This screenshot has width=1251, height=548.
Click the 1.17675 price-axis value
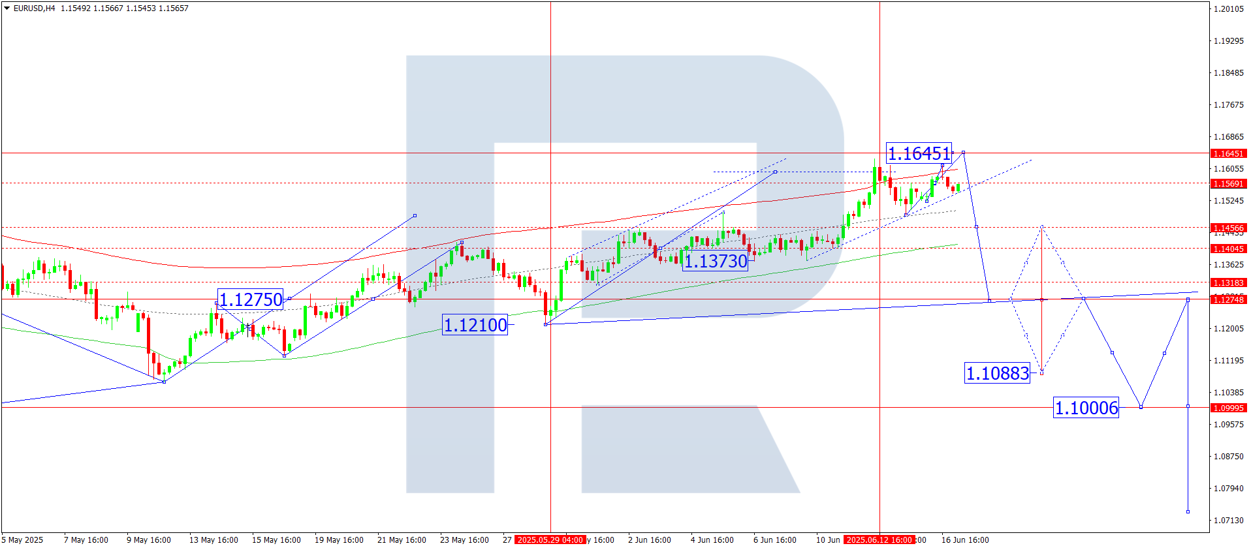click(x=1228, y=104)
